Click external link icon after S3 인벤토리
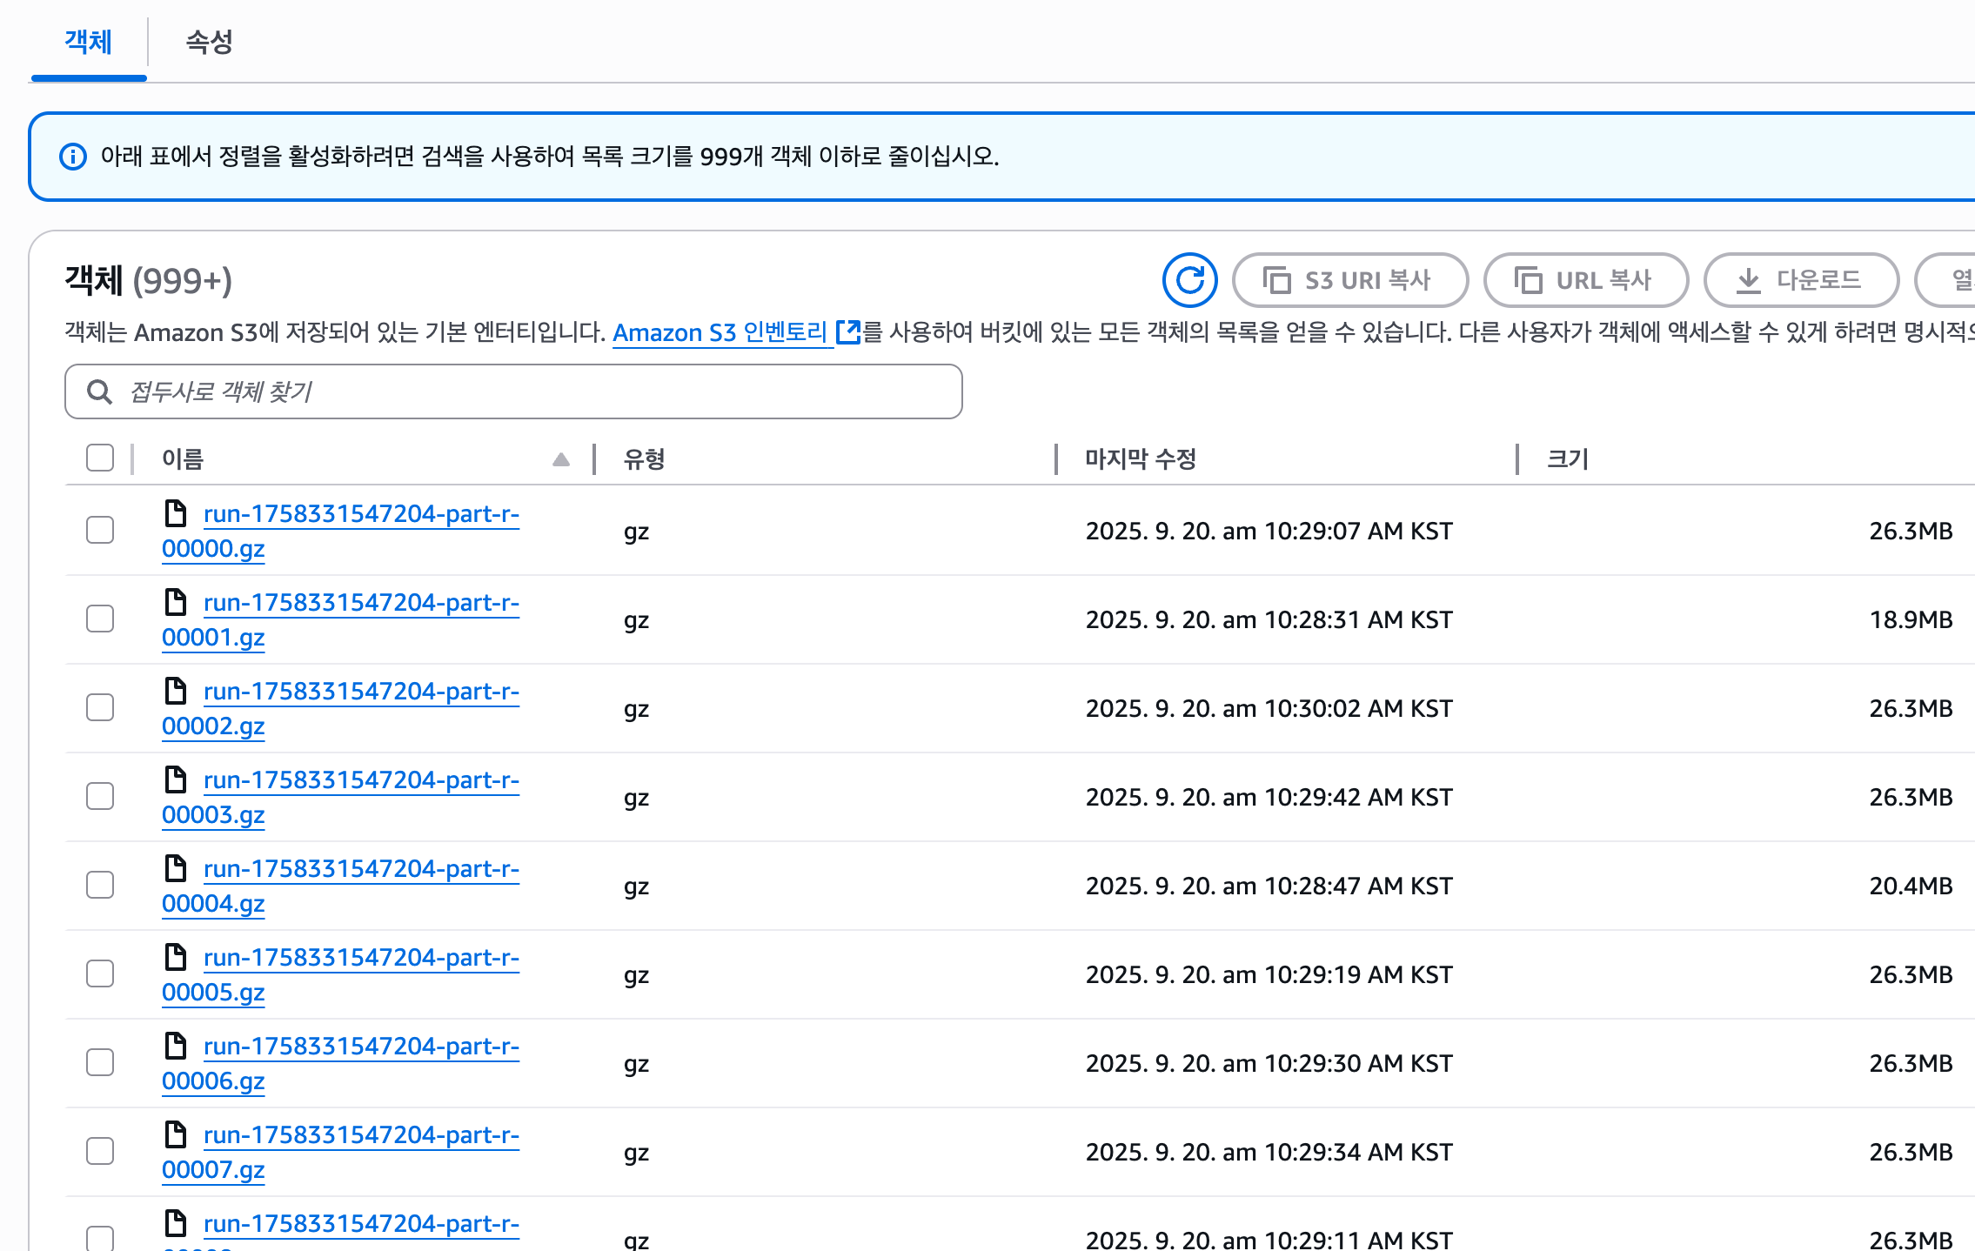Image resolution: width=1975 pixels, height=1251 pixels. [847, 332]
